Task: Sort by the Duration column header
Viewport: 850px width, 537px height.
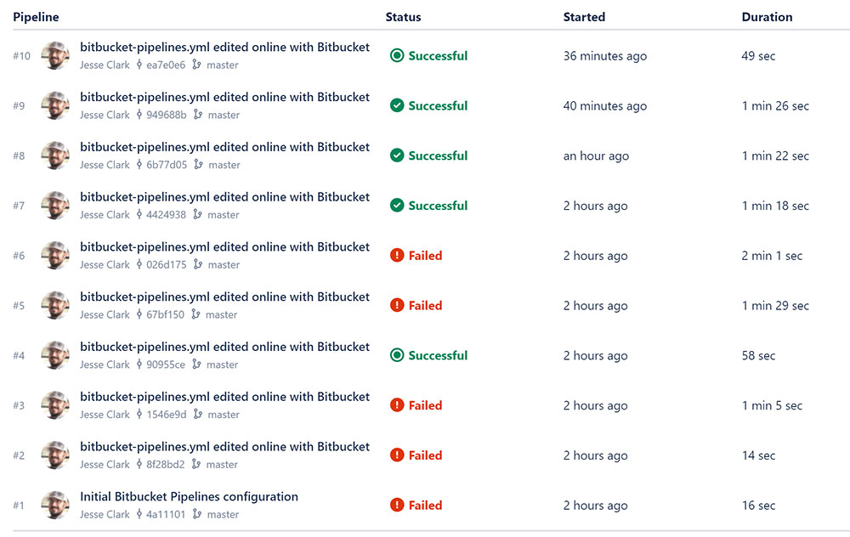Action: pos(767,17)
